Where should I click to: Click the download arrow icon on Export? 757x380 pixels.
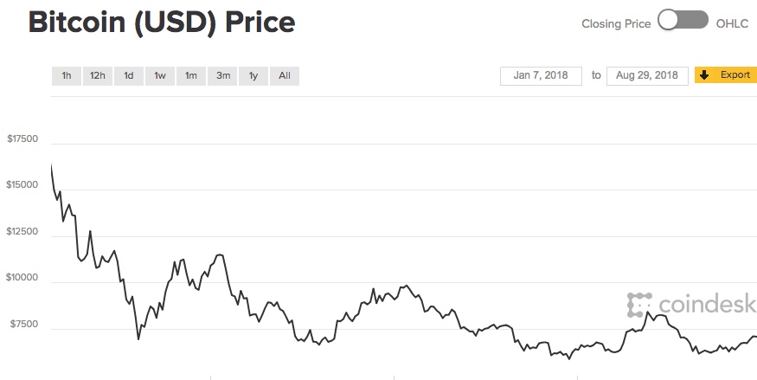[x=704, y=74]
